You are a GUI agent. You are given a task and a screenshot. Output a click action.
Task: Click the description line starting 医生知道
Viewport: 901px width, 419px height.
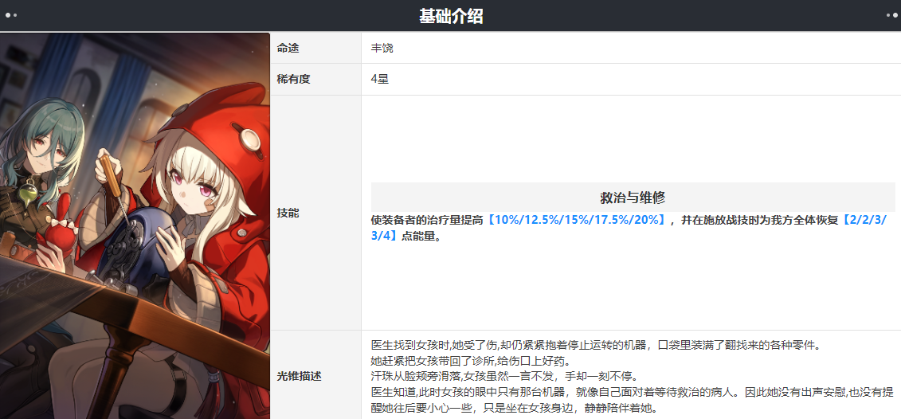tap(632, 401)
